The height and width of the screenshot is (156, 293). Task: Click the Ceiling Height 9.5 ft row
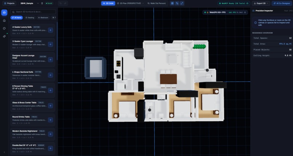click(272, 56)
